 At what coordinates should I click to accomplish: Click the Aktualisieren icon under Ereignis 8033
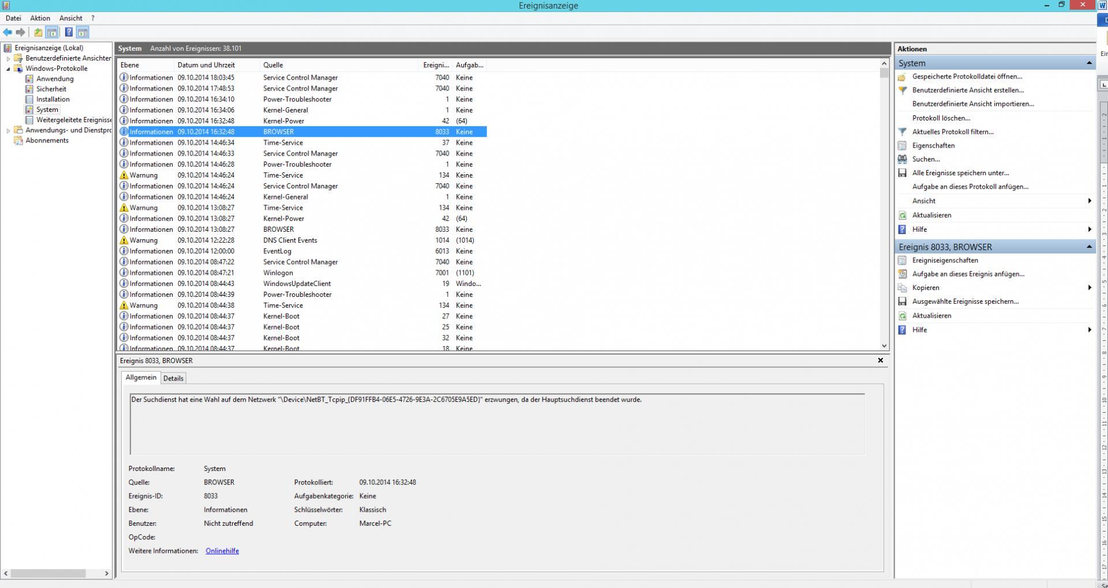[x=903, y=316]
